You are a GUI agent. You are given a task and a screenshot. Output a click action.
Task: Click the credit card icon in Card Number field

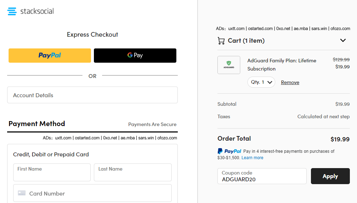(x=22, y=193)
